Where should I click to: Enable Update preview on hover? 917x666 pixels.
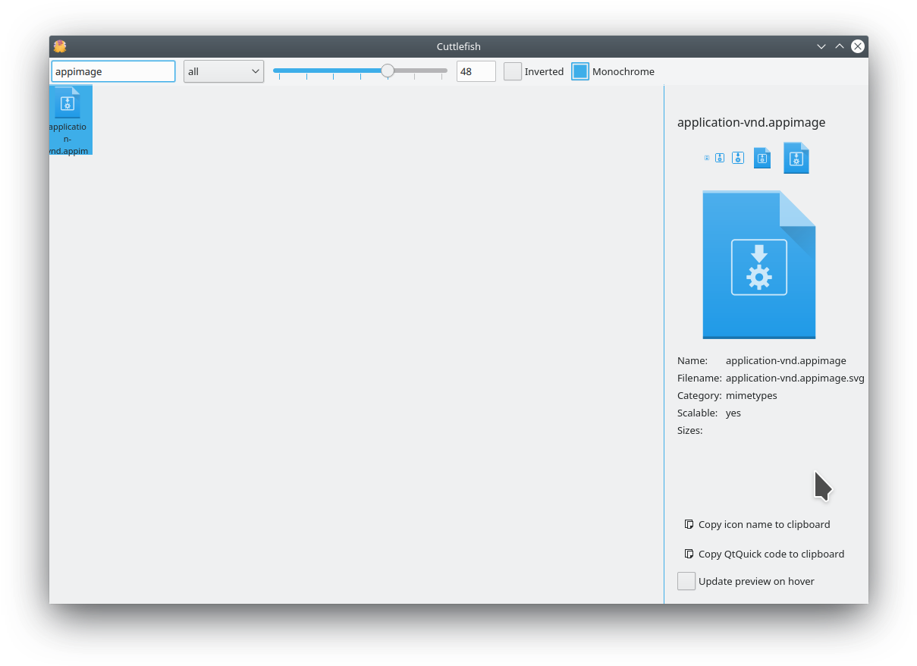click(686, 581)
